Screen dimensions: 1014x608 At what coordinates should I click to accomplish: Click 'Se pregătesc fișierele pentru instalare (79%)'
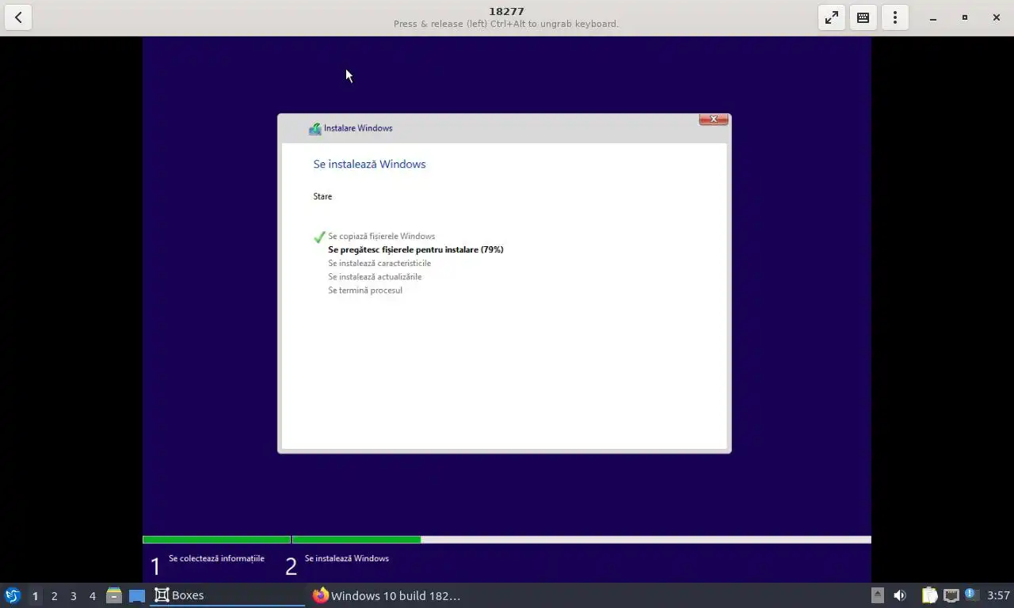[x=415, y=249]
